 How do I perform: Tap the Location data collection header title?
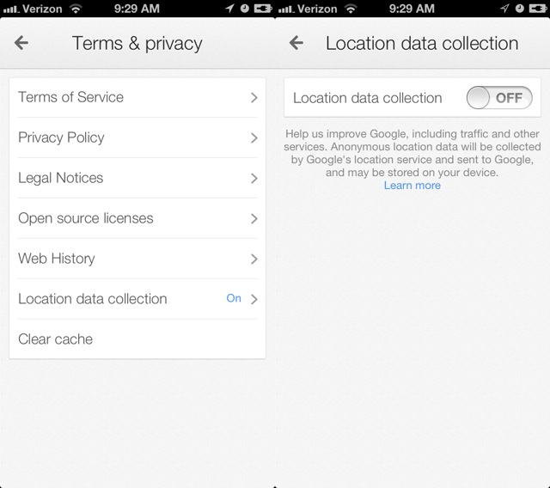(422, 44)
